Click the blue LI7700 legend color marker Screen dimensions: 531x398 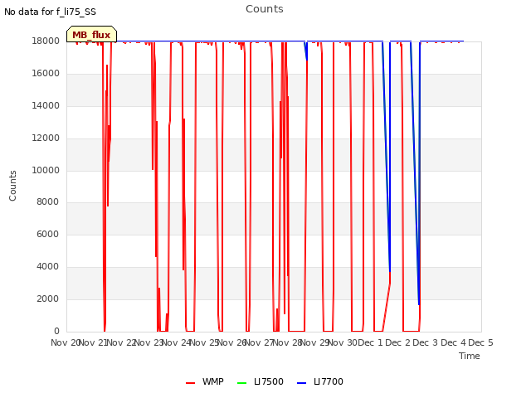(x=301, y=383)
